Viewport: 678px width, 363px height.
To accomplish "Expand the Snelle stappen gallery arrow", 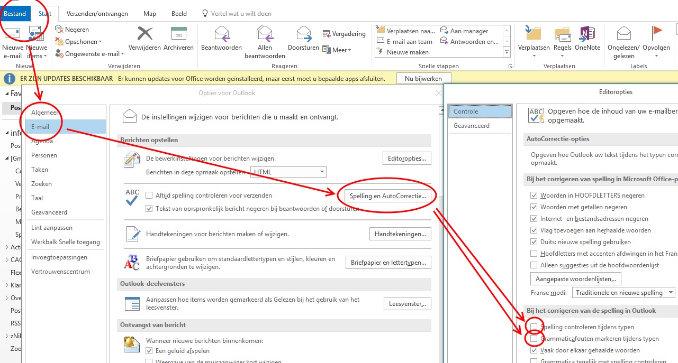I will click(507, 52).
